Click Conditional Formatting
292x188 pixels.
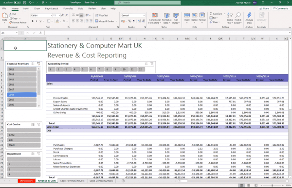coord(155,18)
